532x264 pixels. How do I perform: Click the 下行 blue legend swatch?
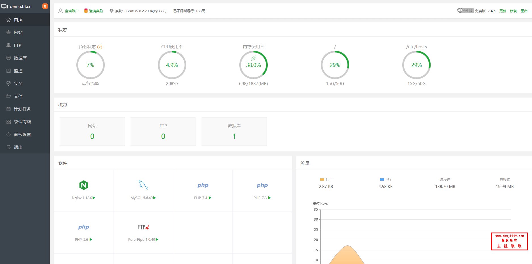tap(382, 179)
